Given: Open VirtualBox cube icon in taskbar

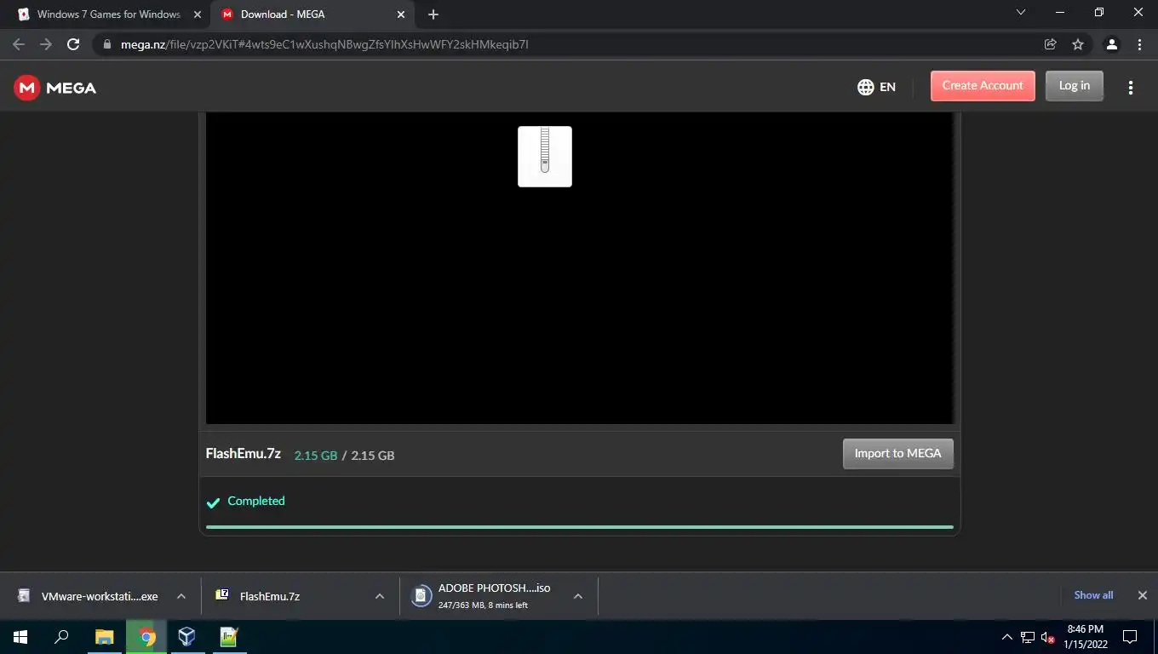Looking at the screenshot, I should click(186, 637).
